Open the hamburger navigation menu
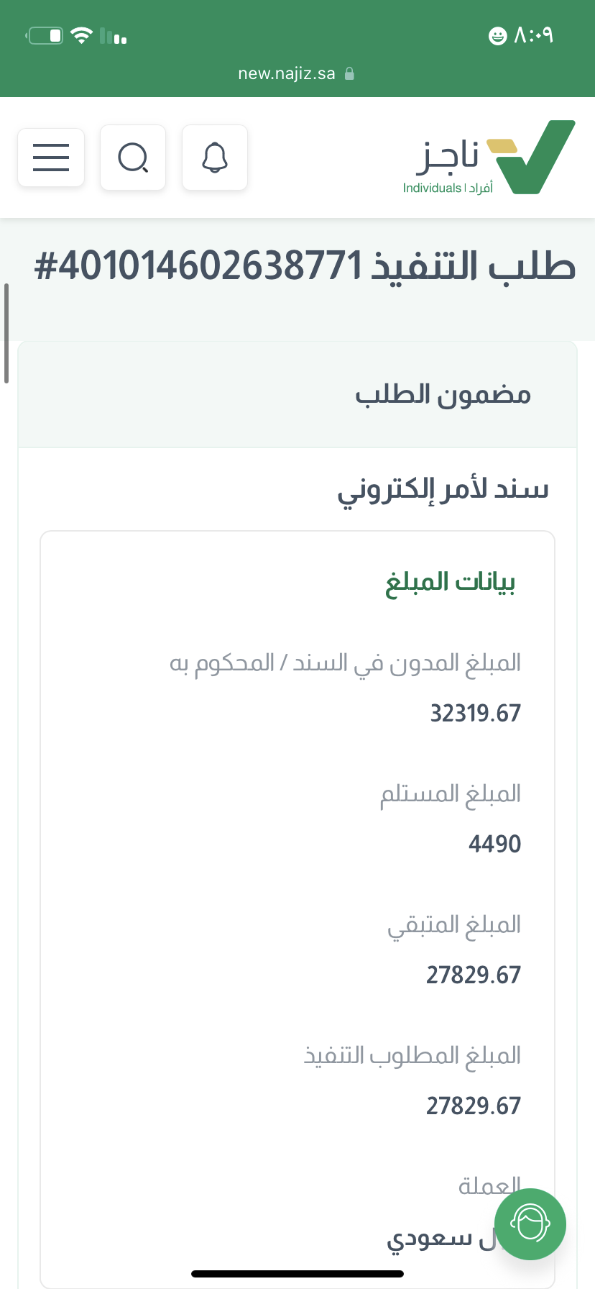The image size is (595, 1289). click(51, 158)
